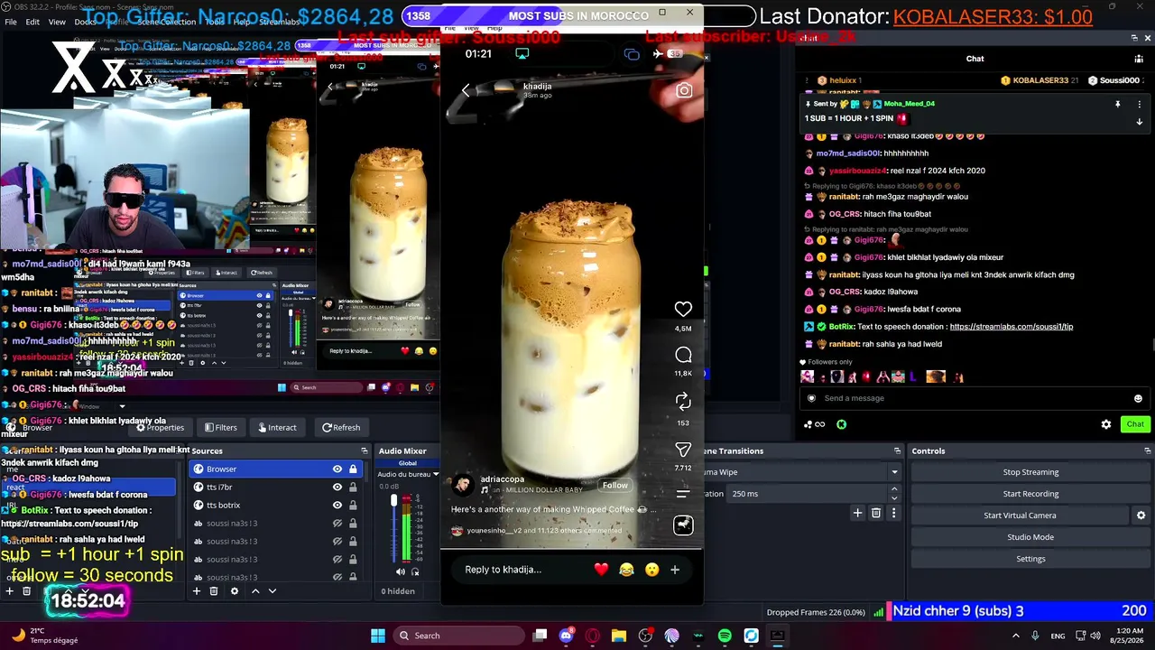The width and height of the screenshot is (1155, 650).
Task: Lock the tts botrix source
Action: coord(353,506)
